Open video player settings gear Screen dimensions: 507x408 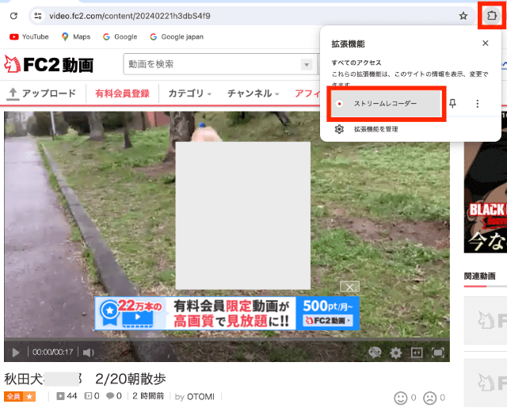(x=396, y=353)
